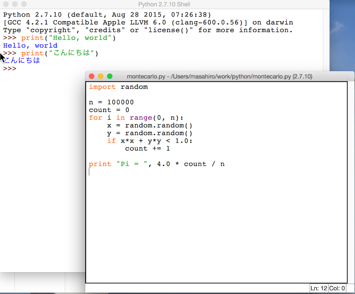Close the montecarlo.py editor window

pos(92,76)
